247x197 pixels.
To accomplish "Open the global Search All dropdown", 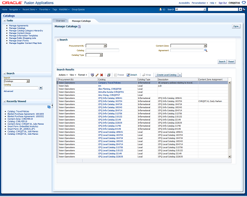I will click(x=205, y=9).
